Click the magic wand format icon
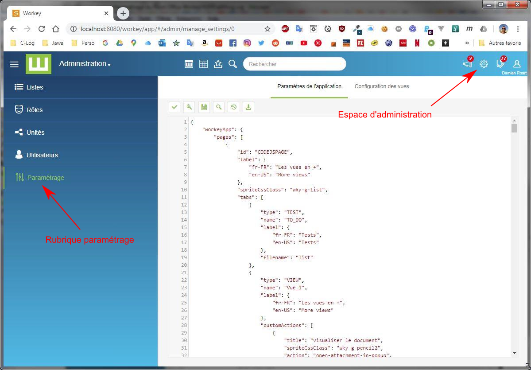Screen dimensions: 531x370 pos(189,107)
